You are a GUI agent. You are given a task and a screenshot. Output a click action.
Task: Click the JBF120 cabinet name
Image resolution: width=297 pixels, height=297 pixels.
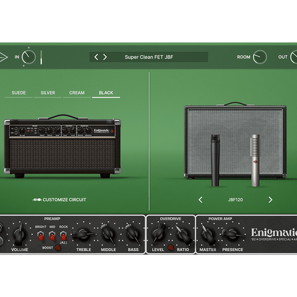(x=235, y=200)
